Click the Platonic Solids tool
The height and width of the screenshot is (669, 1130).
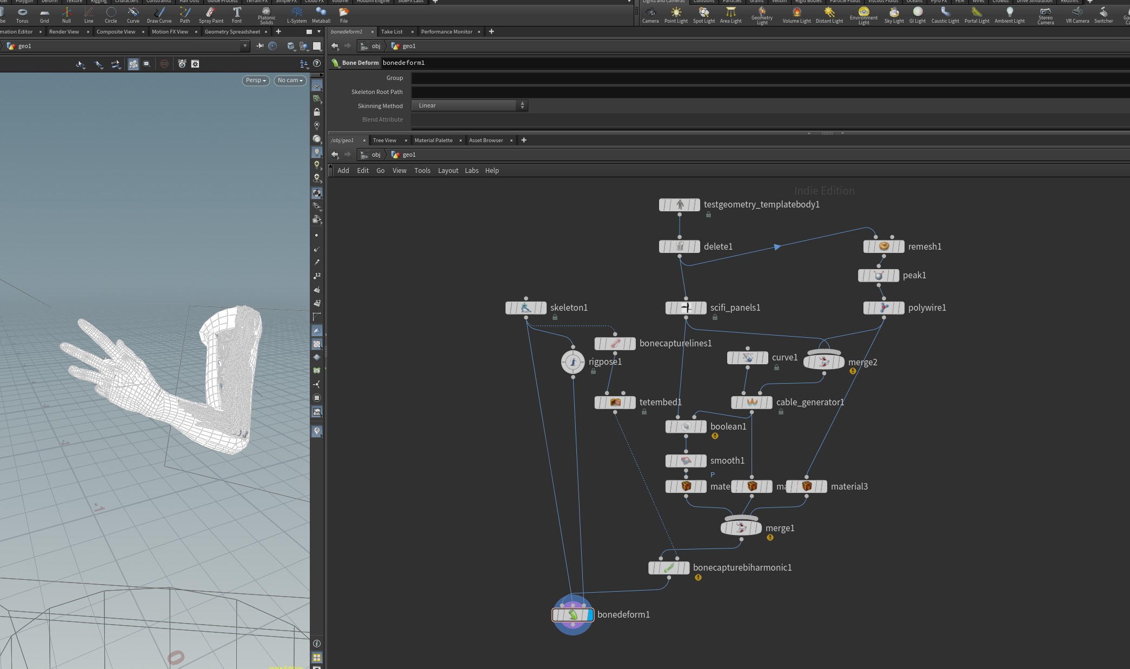coord(266,15)
